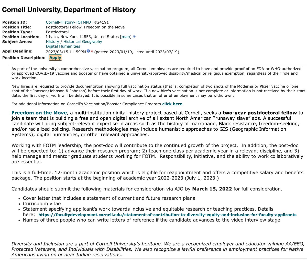This screenshot has height=260, width=307.
Task: Click the '(posted 2023/01/19, listed until 2023/07/19)' text
Action: 137,52
